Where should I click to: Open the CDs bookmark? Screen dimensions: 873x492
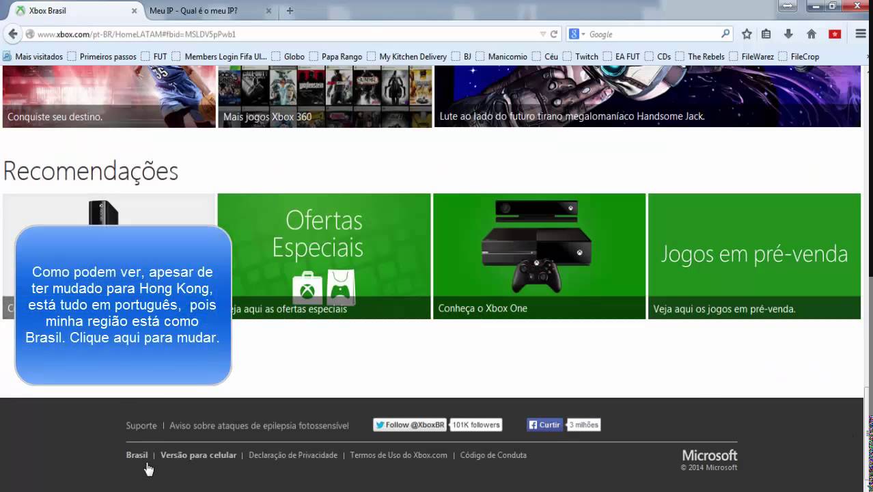click(x=658, y=57)
